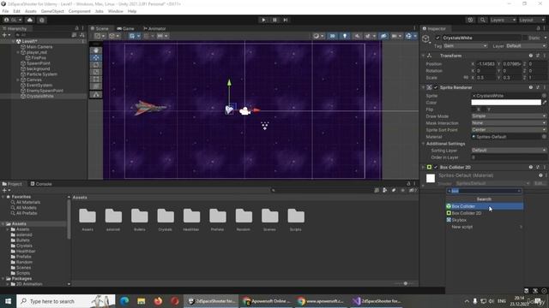Click New script option

point(485,227)
